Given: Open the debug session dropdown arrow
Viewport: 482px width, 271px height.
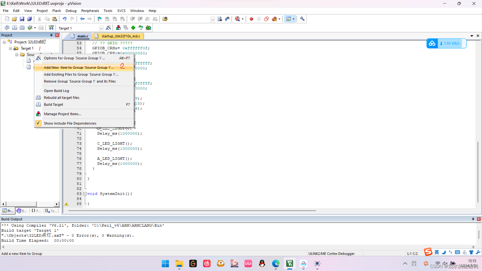Looking at the screenshot, I should (243, 19).
